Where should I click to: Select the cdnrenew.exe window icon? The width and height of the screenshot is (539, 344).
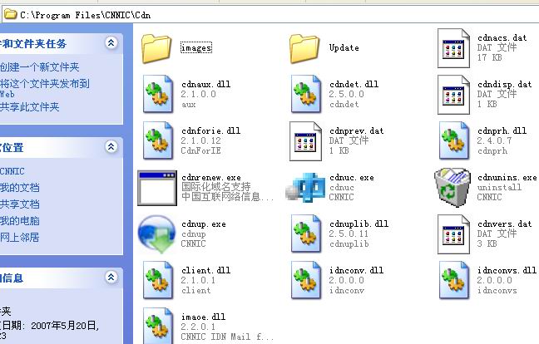[157, 188]
